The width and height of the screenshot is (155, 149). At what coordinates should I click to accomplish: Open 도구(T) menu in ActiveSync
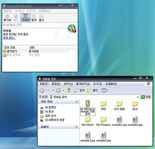31,11
